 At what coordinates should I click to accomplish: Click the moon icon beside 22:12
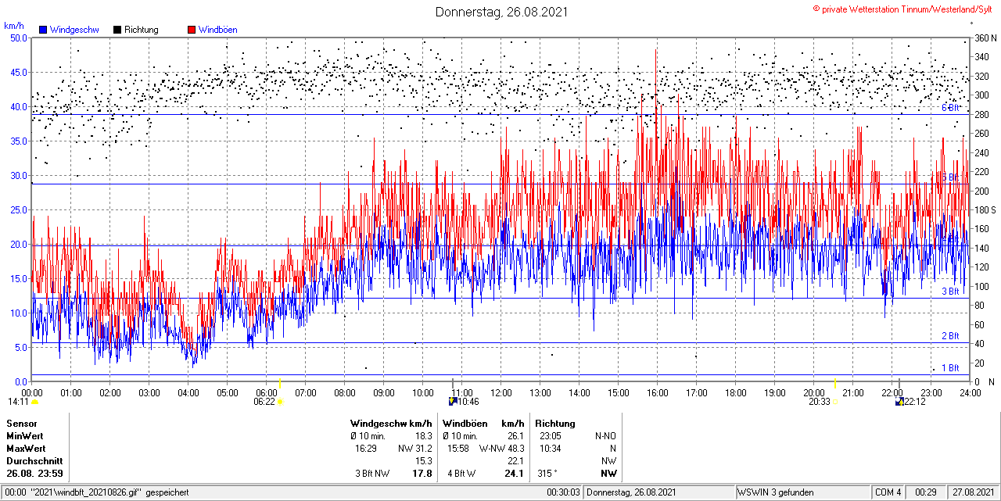click(899, 402)
